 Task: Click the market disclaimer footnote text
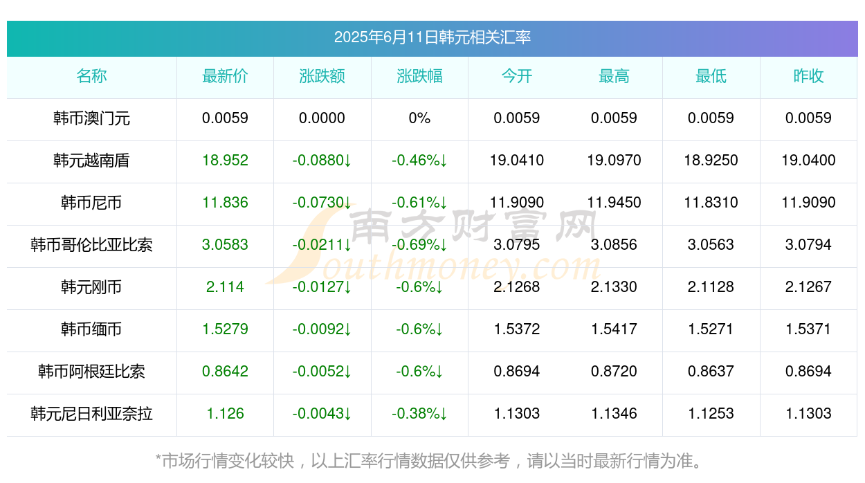click(x=432, y=461)
